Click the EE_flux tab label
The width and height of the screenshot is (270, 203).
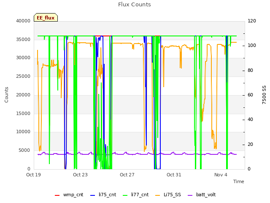point(46,18)
